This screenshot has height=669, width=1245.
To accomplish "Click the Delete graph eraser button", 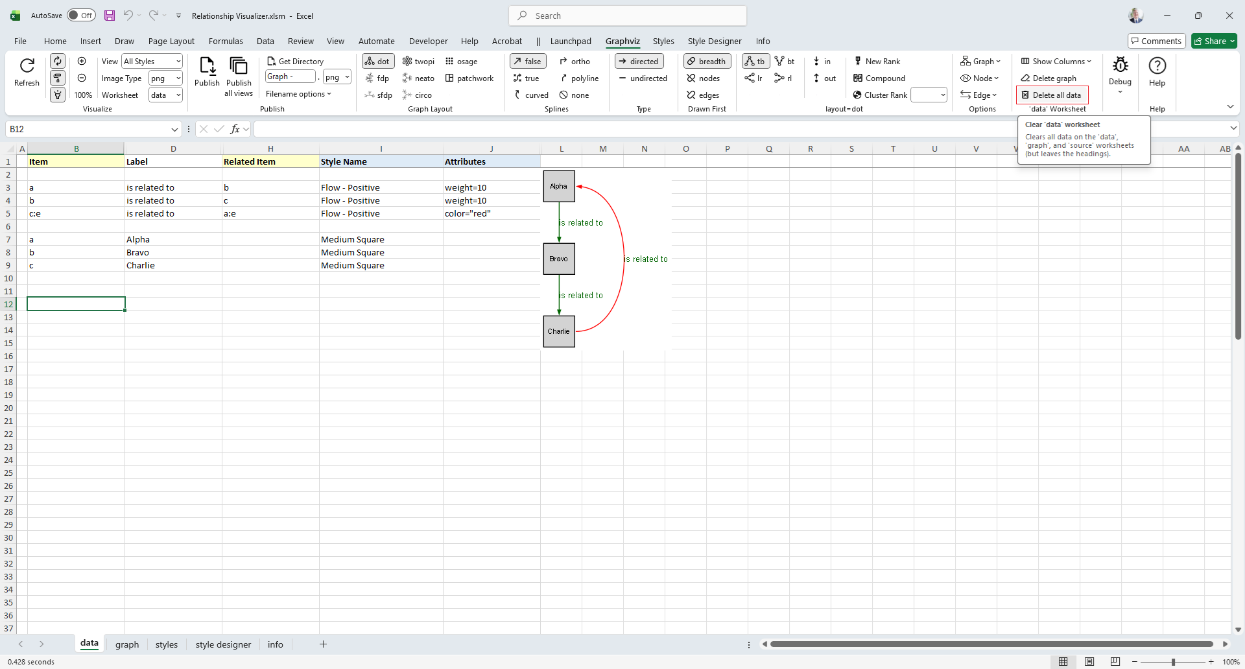I will click(x=1049, y=78).
